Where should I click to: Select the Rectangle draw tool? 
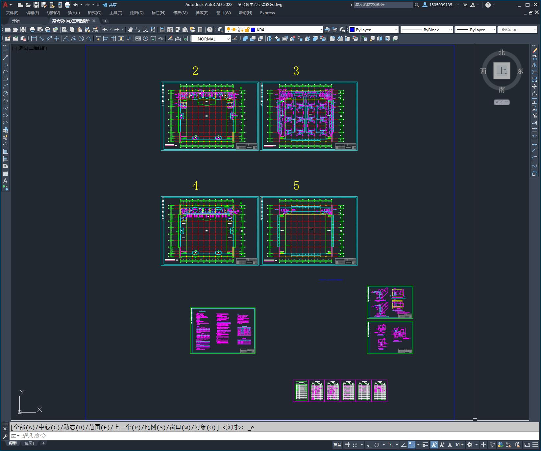point(5,79)
